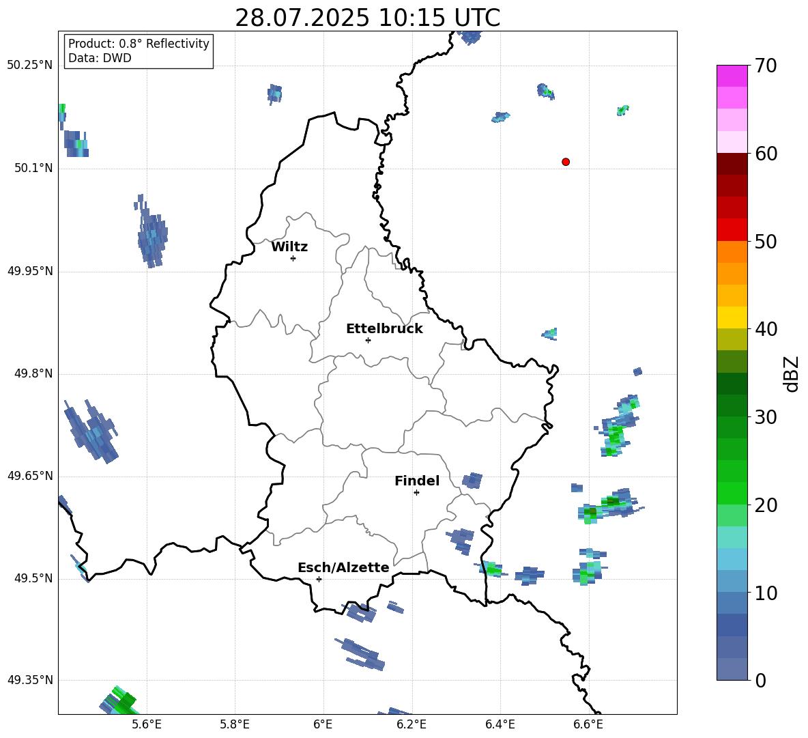Click the Data: DWD text
Image resolution: width=808 pixels, height=738 pixels.
[x=100, y=58]
